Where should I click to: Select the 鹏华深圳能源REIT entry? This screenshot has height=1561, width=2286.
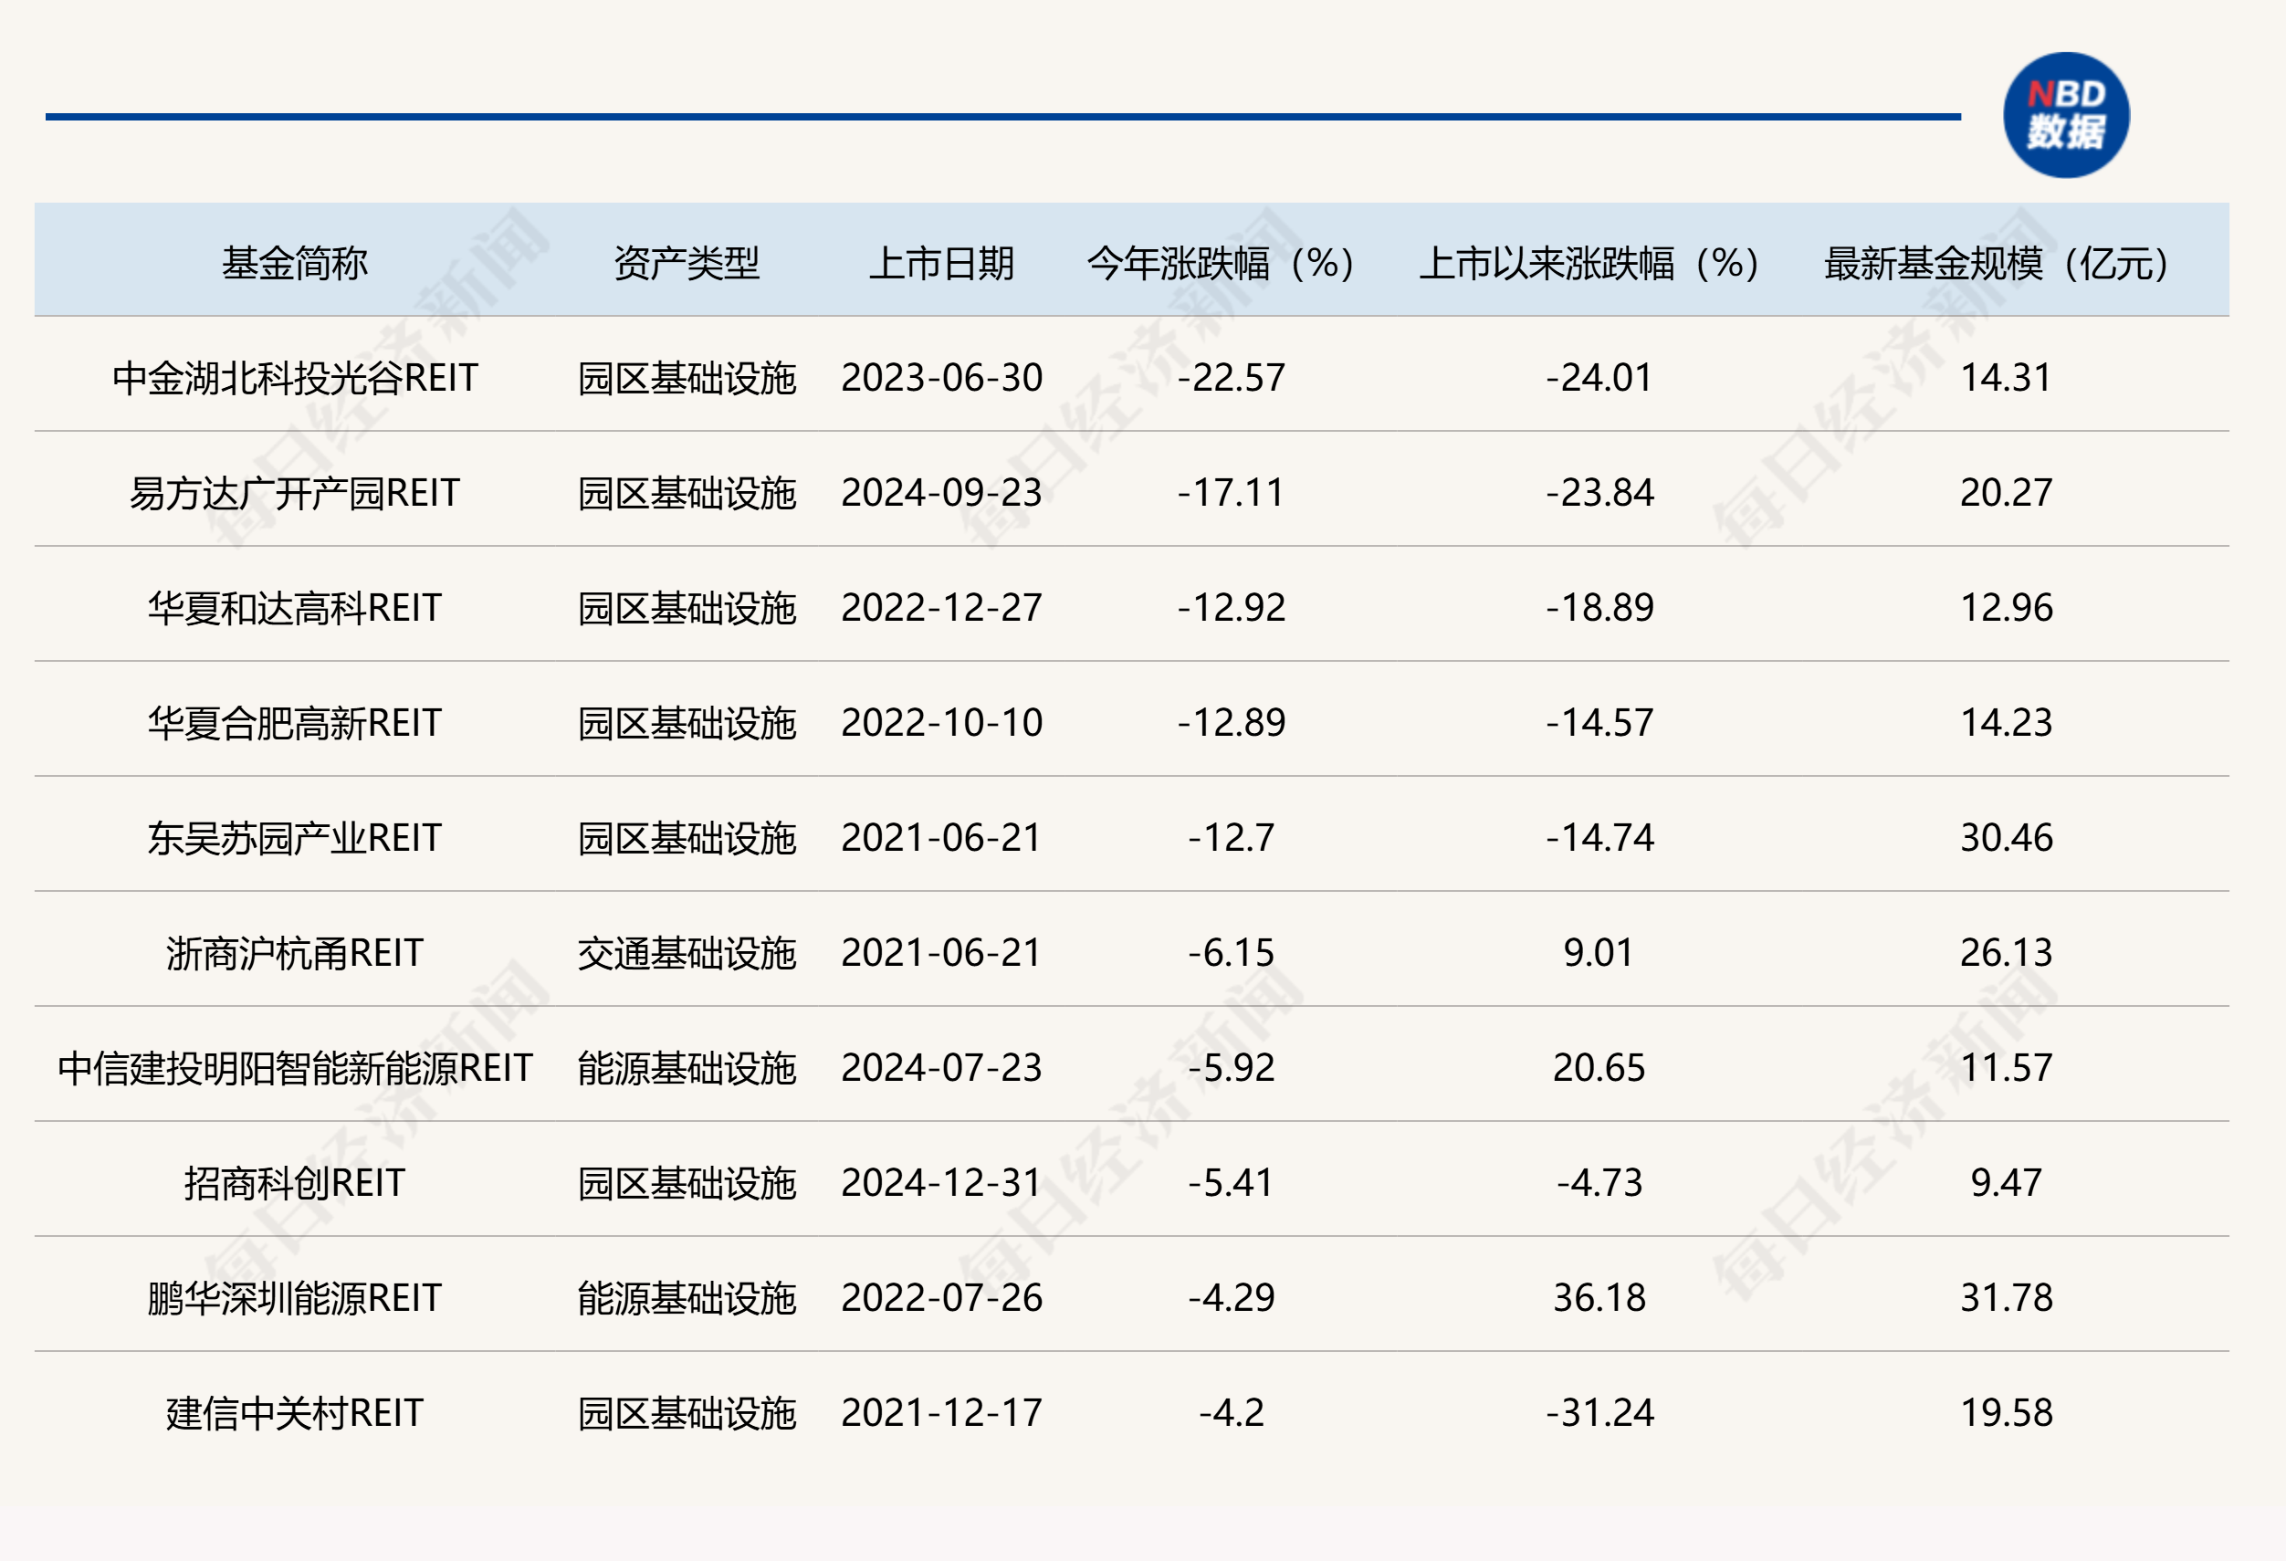[x=294, y=1298]
